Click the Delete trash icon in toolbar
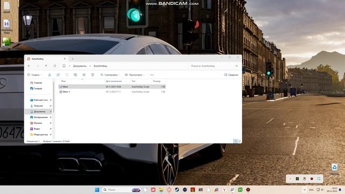This screenshot has height=194, width=345. pos(93,75)
